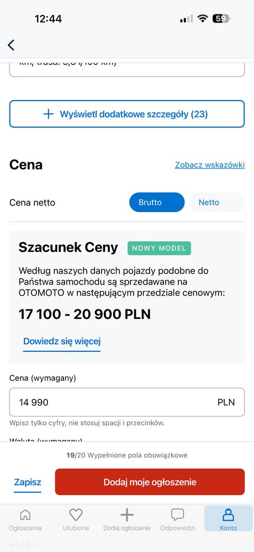The height and width of the screenshot is (552, 254).
Task: Tap the Ulubione tab label
Action: coord(76,528)
